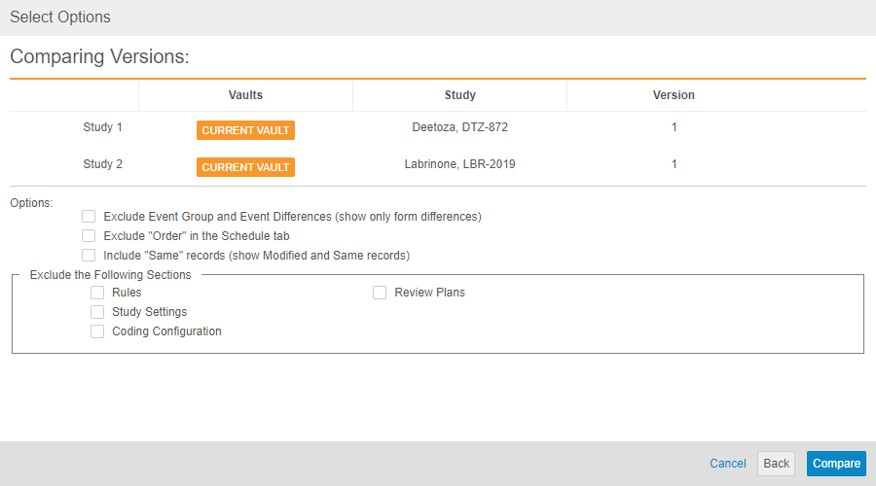Click the Study 2 row label
This screenshot has width=876, height=486.
tap(103, 164)
